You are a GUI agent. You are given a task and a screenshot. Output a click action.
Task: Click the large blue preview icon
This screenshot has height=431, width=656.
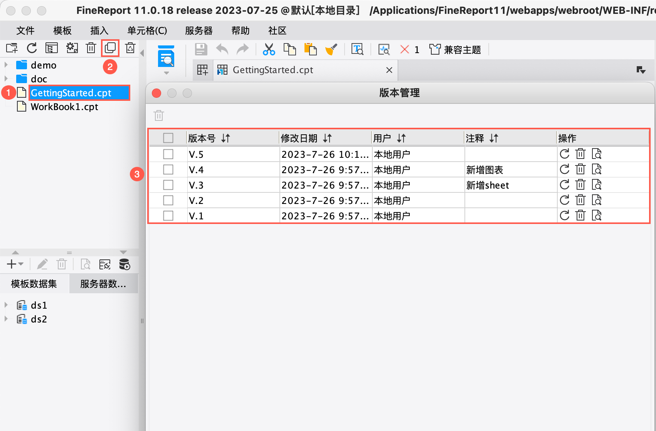(166, 57)
